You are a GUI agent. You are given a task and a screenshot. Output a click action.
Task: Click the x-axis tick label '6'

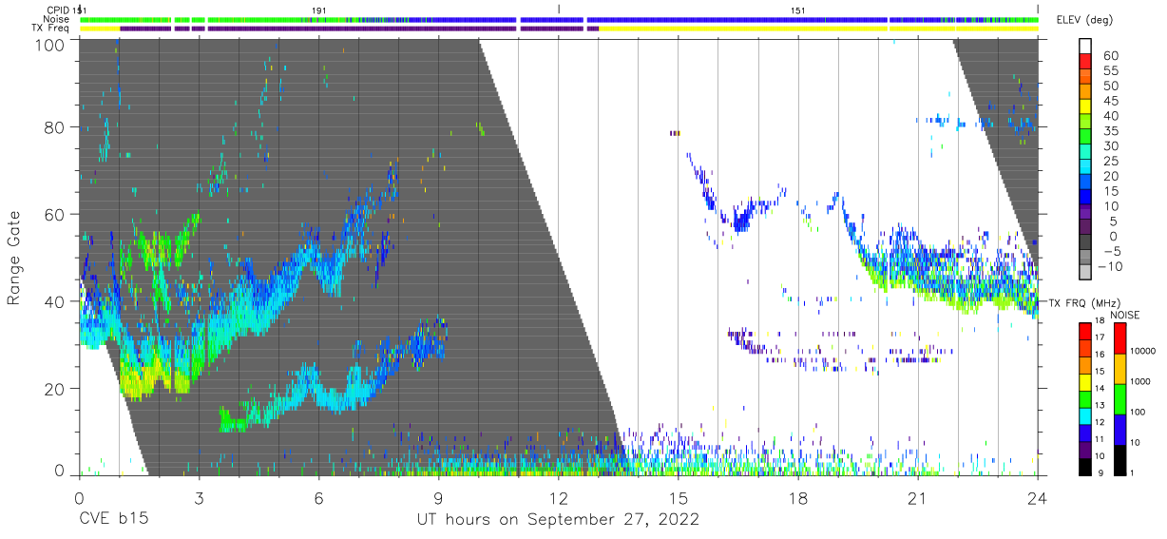(x=318, y=497)
